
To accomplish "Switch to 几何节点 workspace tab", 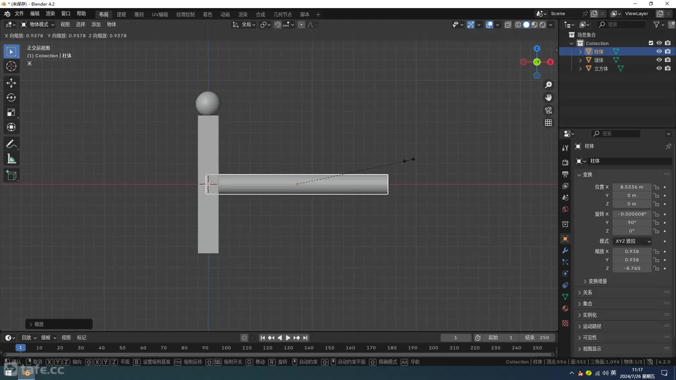I will (x=282, y=14).
